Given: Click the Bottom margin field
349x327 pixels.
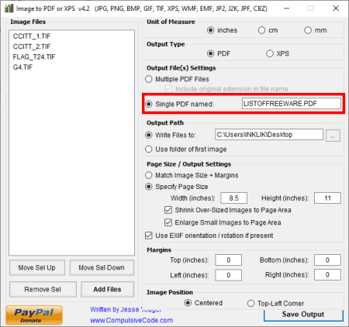Looking at the screenshot, I should (327, 260).
